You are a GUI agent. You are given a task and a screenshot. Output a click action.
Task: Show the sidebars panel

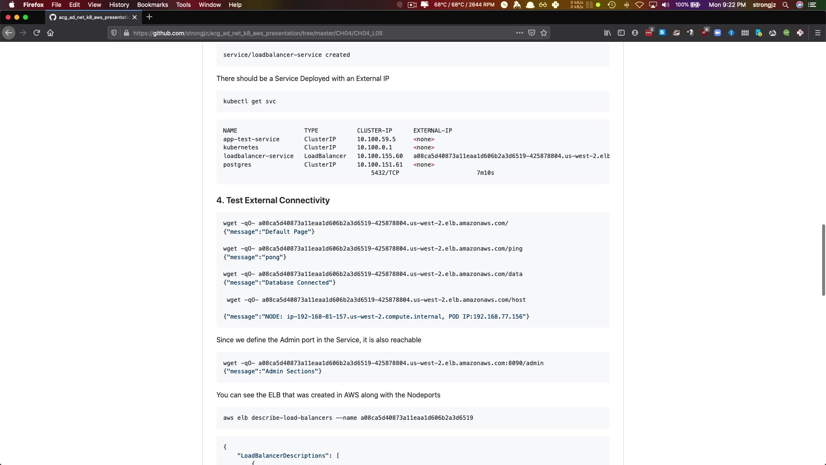[621, 33]
